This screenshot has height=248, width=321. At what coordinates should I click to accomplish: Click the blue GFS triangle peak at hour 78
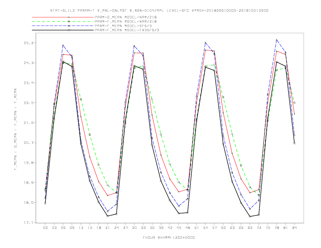click(276, 40)
